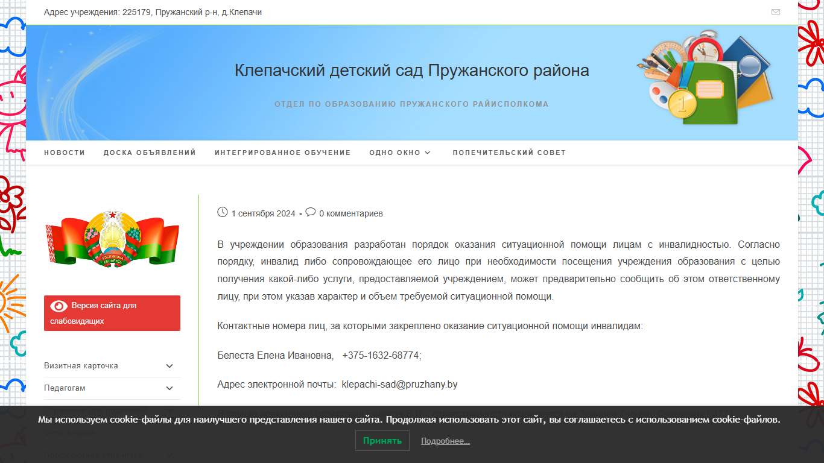Expand the Одно окно menu chevron
Viewport: 824px width, 463px height.
428,153
